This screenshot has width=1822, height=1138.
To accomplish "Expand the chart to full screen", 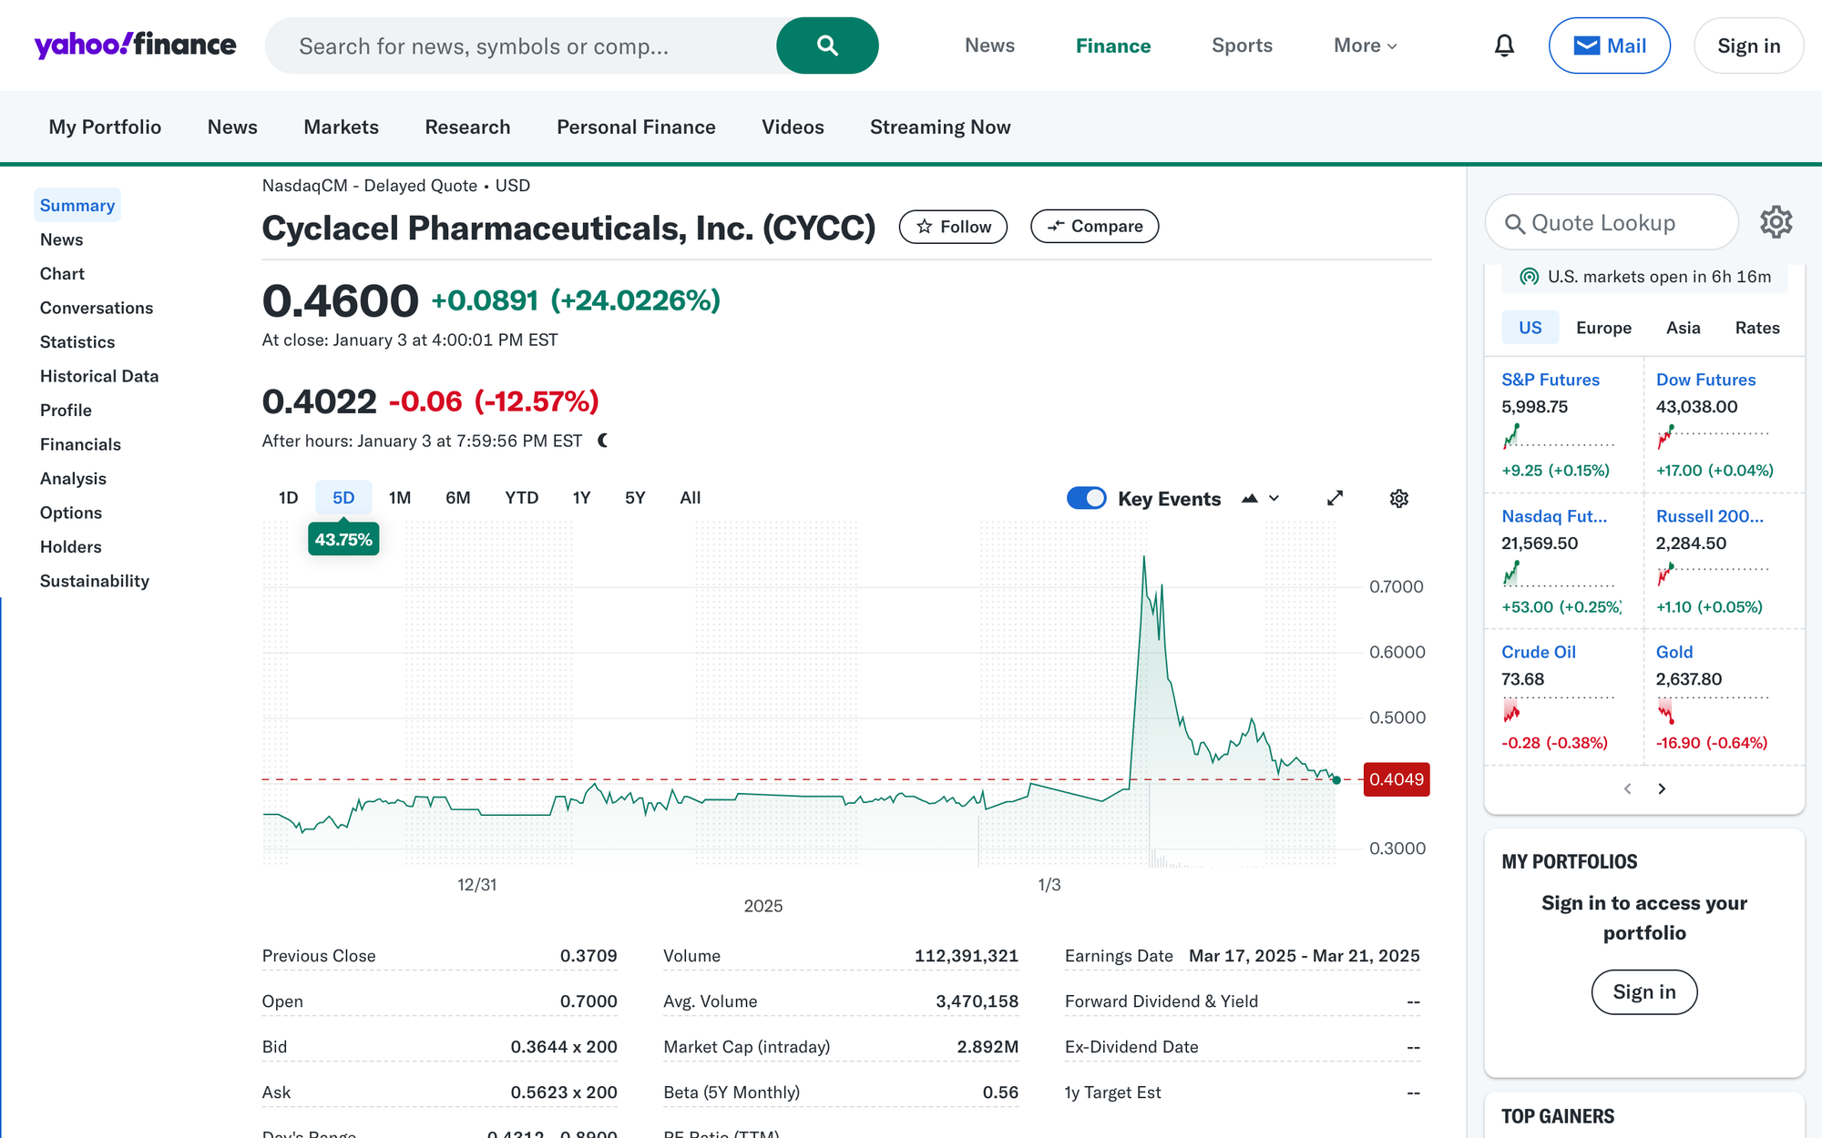I will pos(1335,498).
